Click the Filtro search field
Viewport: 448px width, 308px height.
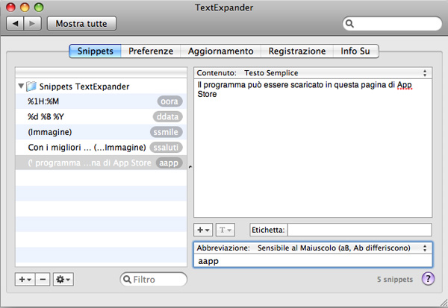tap(153, 279)
